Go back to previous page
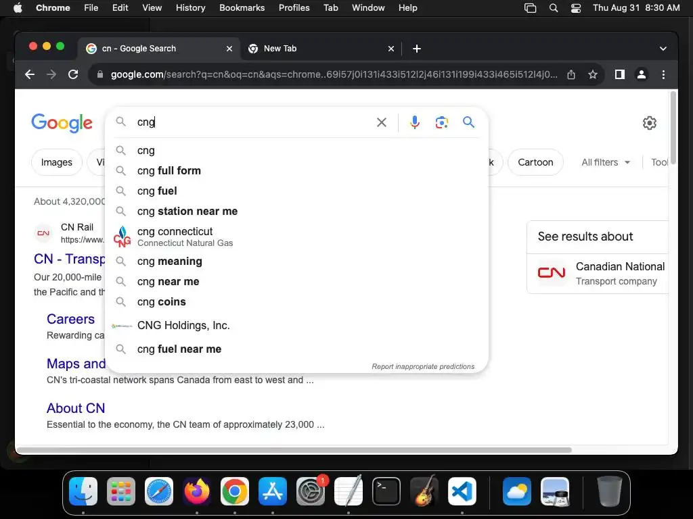Viewport: 693px width, 519px height. click(x=30, y=74)
